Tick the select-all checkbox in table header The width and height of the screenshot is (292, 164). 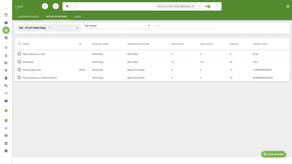pos(19,44)
